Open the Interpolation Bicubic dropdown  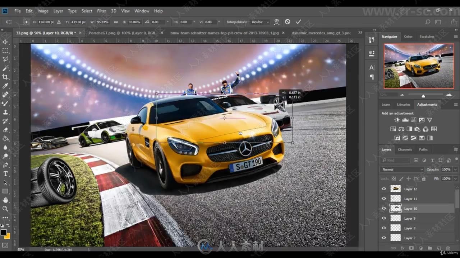coord(260,22)
